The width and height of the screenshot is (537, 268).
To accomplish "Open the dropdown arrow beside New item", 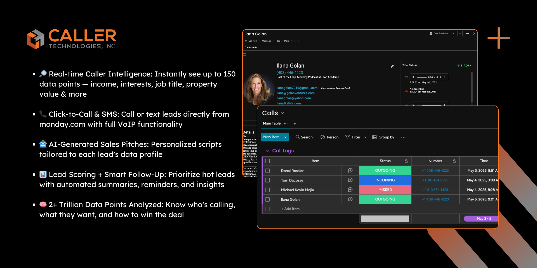I will pos(285,137).
